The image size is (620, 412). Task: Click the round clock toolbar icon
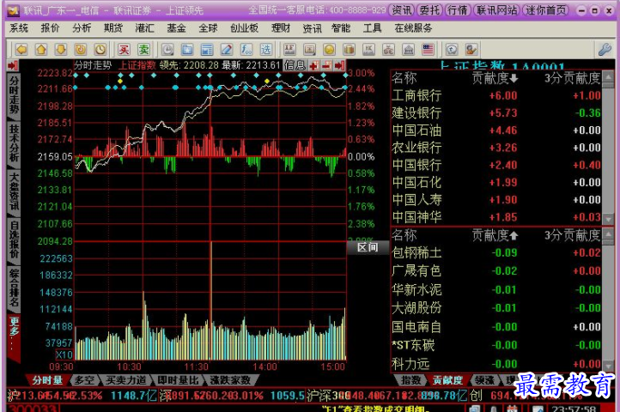pos(100,50)
